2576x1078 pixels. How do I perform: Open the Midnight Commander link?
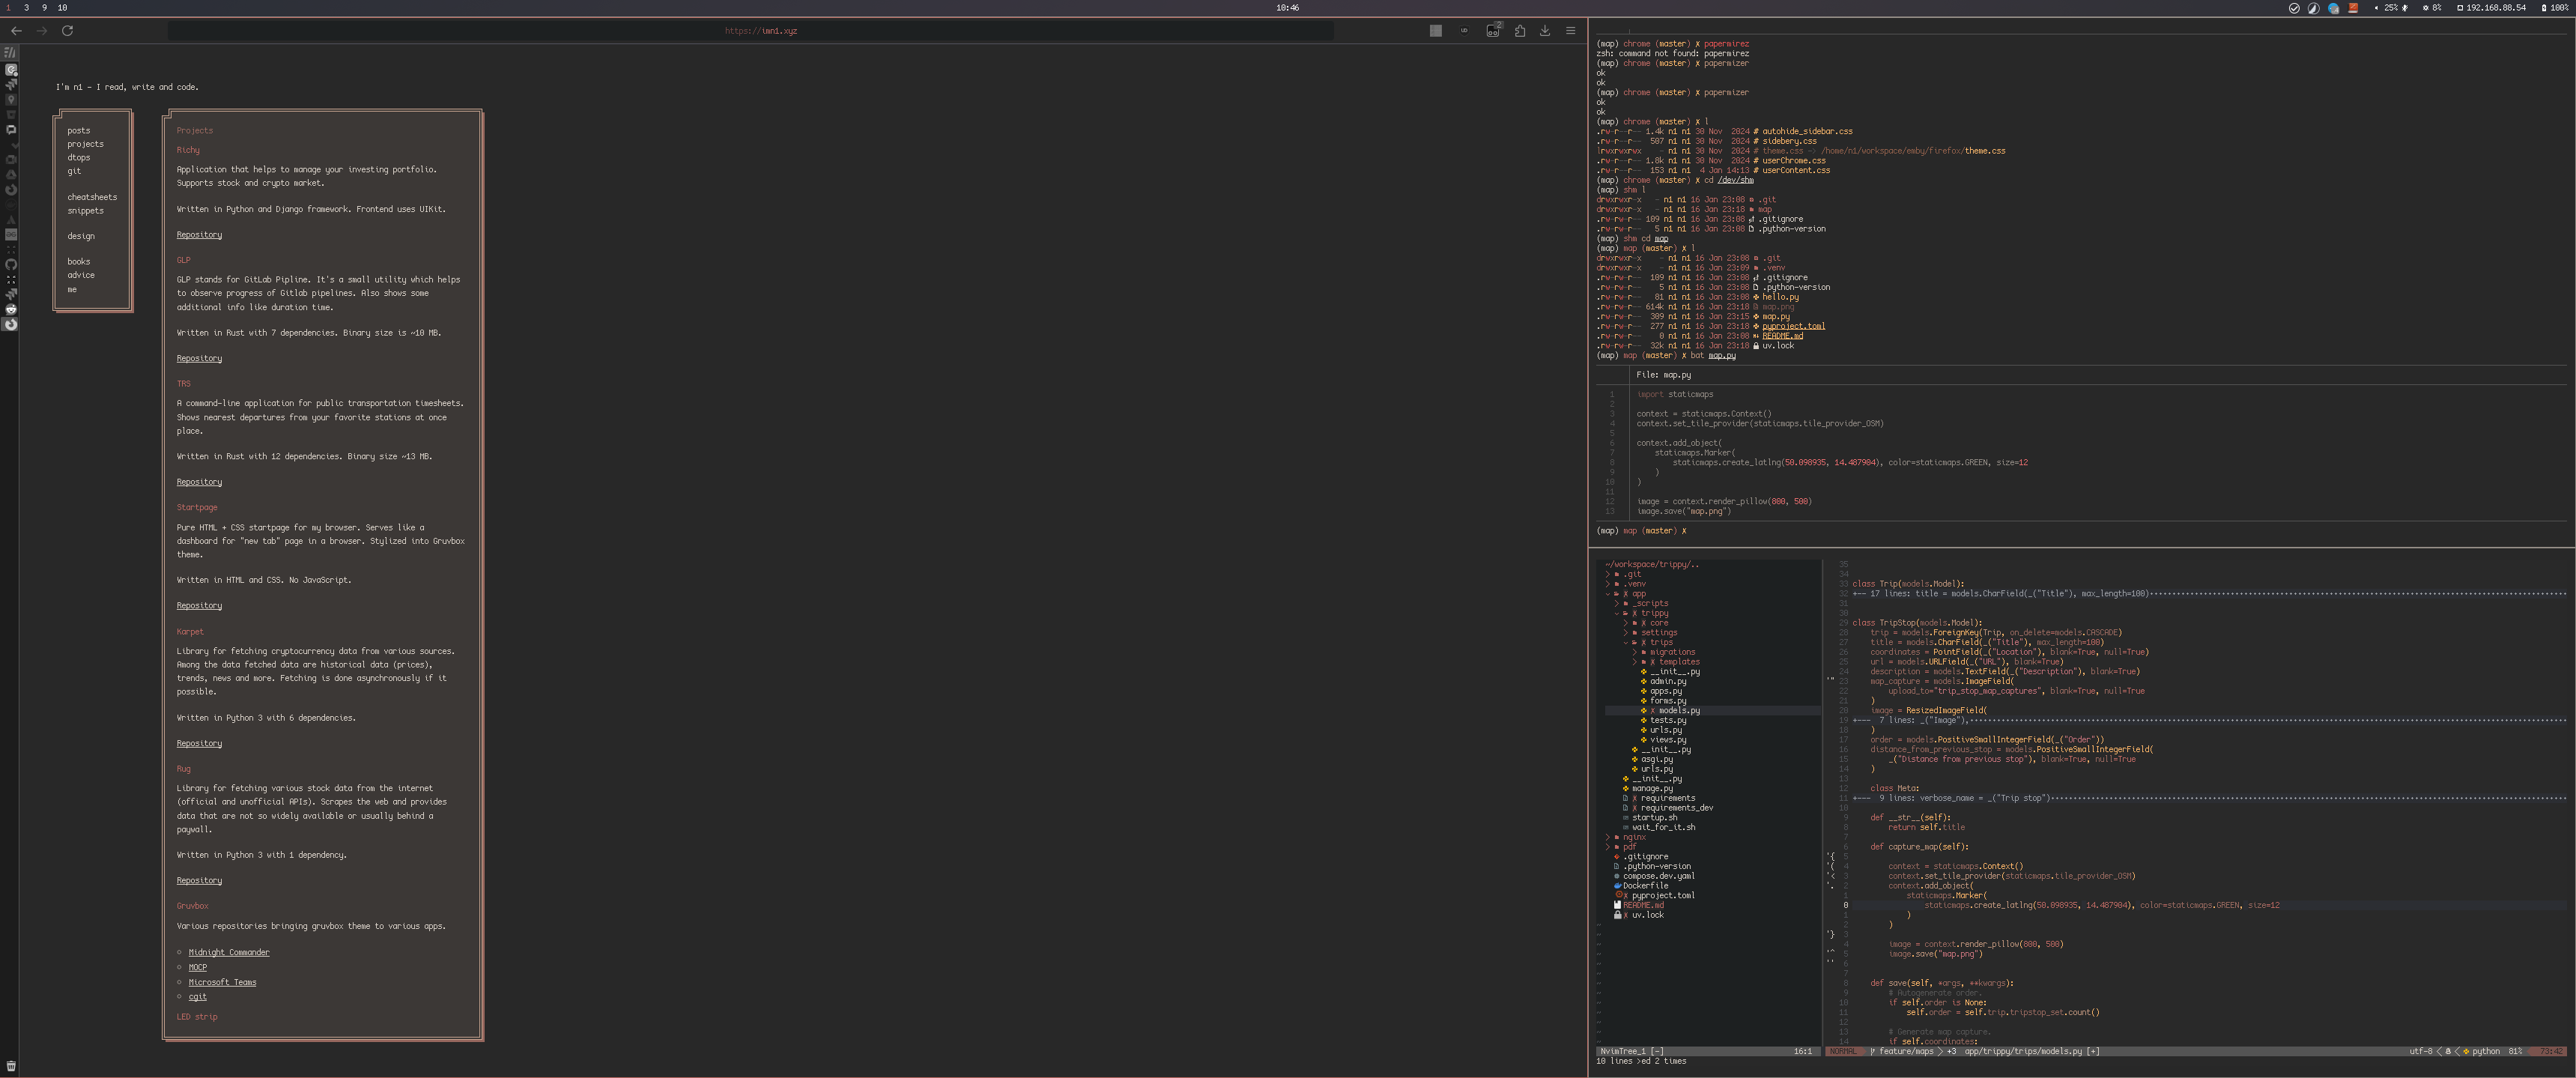coord(228,951)
